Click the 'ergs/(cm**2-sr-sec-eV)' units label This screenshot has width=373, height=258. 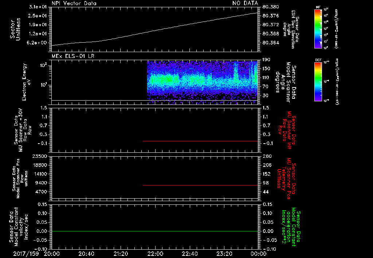[337, 82]
